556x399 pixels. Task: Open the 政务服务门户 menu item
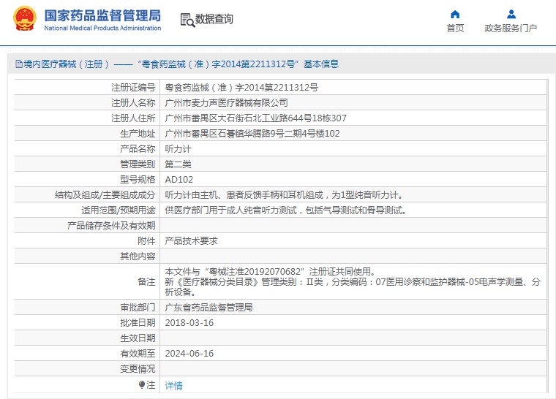511,28
